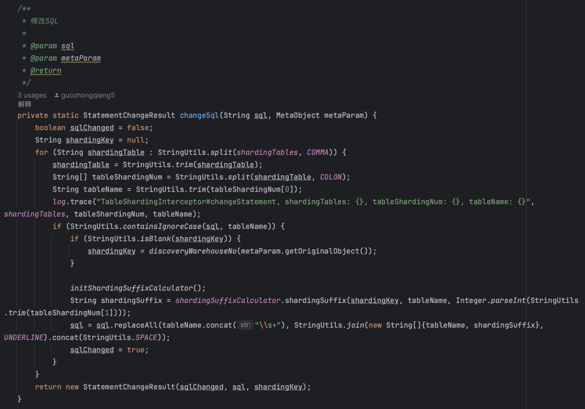Click the "\\s+" regex string literal

pyautogui.click(x=268, y=325)
